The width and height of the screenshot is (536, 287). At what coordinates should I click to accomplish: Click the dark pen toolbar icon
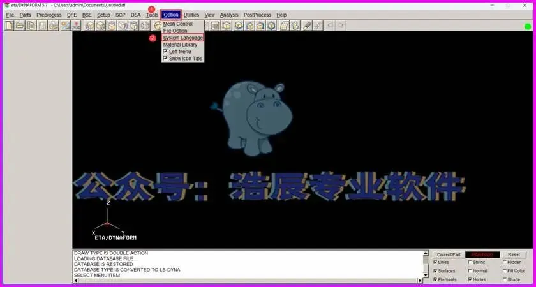[x=307, y=26]
